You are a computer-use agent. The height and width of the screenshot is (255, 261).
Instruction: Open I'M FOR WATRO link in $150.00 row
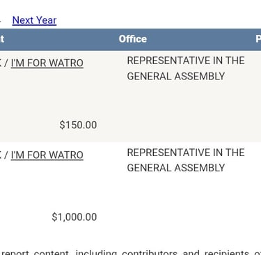pos(47,63)
